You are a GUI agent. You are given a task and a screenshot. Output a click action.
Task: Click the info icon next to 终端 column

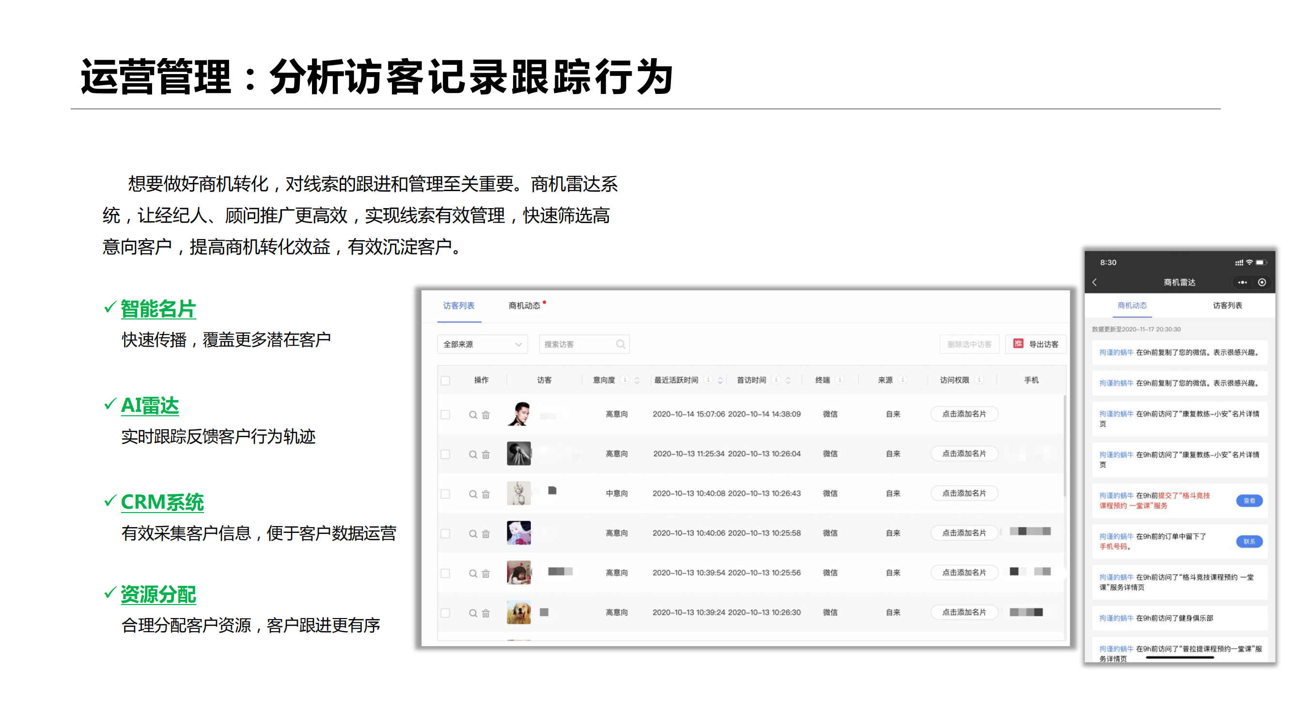(840, 380)
